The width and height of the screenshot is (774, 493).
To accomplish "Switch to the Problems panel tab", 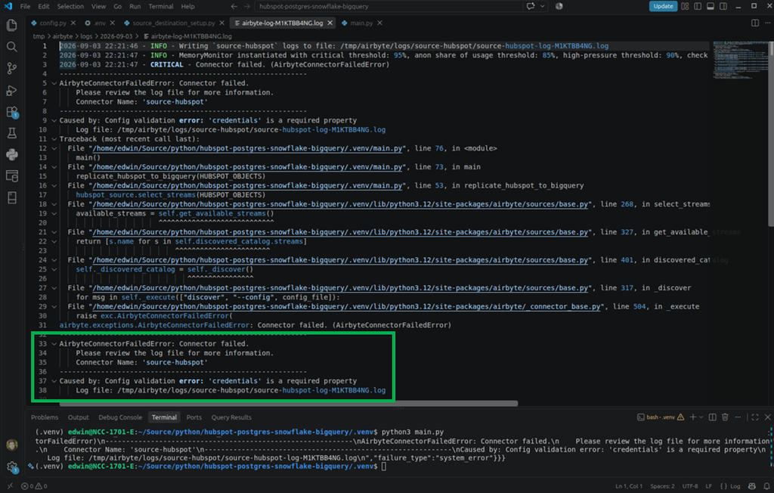I will click(45, 417).
